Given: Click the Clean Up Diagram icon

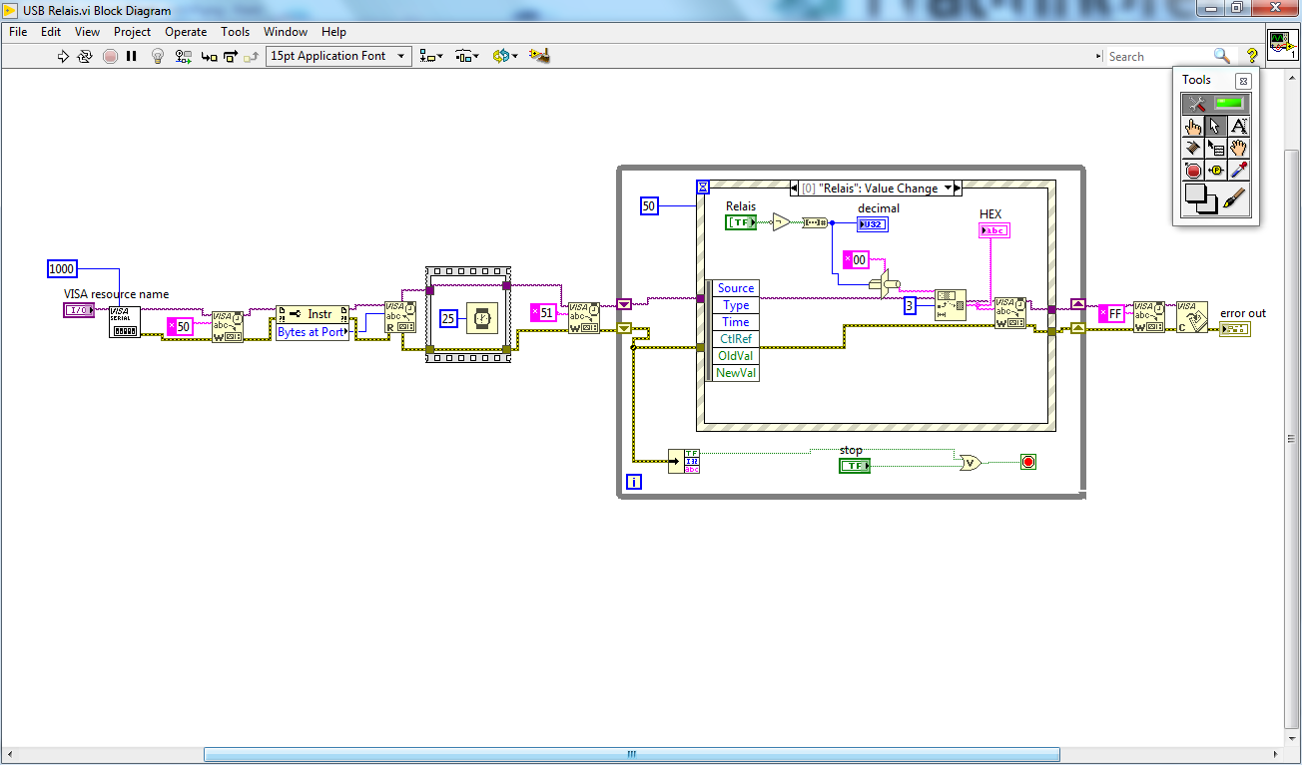Looking at the screenshot, I should pos(540,56).
